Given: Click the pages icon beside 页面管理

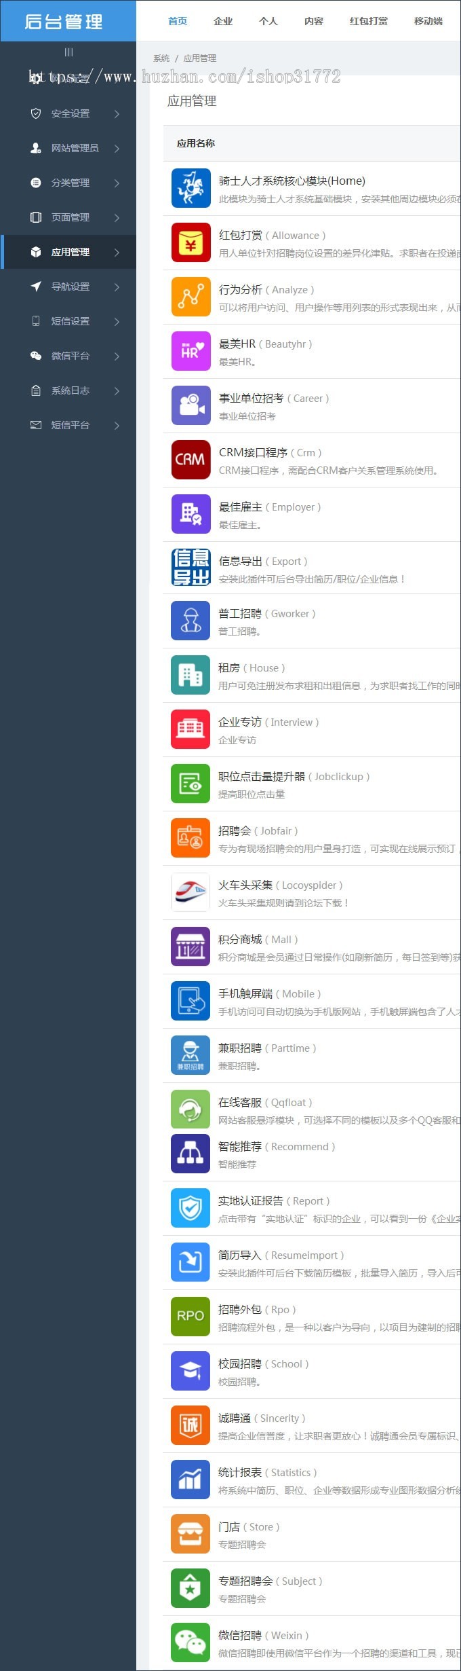Looking at the screenshot, I should 36,217.
